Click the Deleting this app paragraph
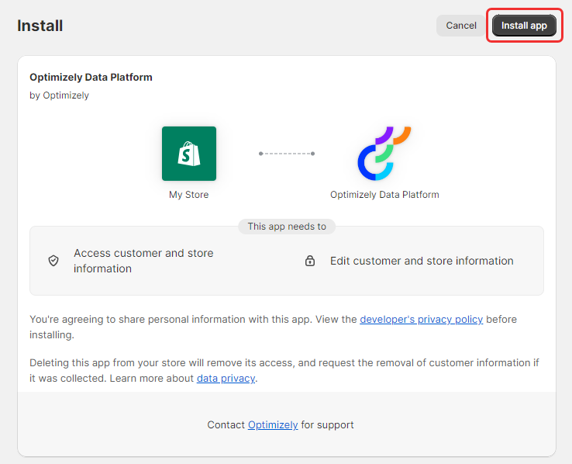This screenshot has height=464, width=572. tap(284, 371)
